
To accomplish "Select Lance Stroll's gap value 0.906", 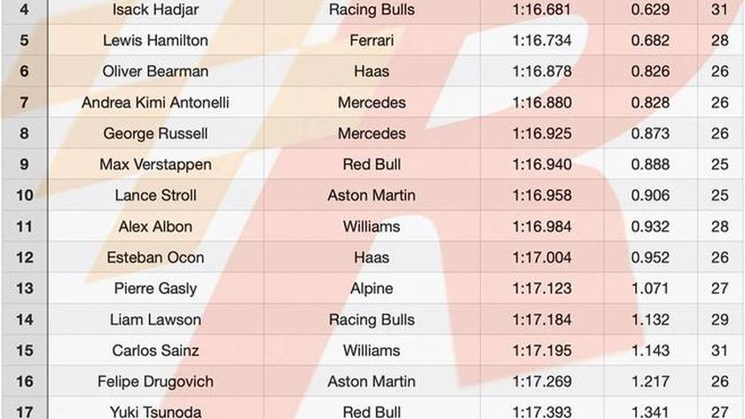I will point(650,195).
